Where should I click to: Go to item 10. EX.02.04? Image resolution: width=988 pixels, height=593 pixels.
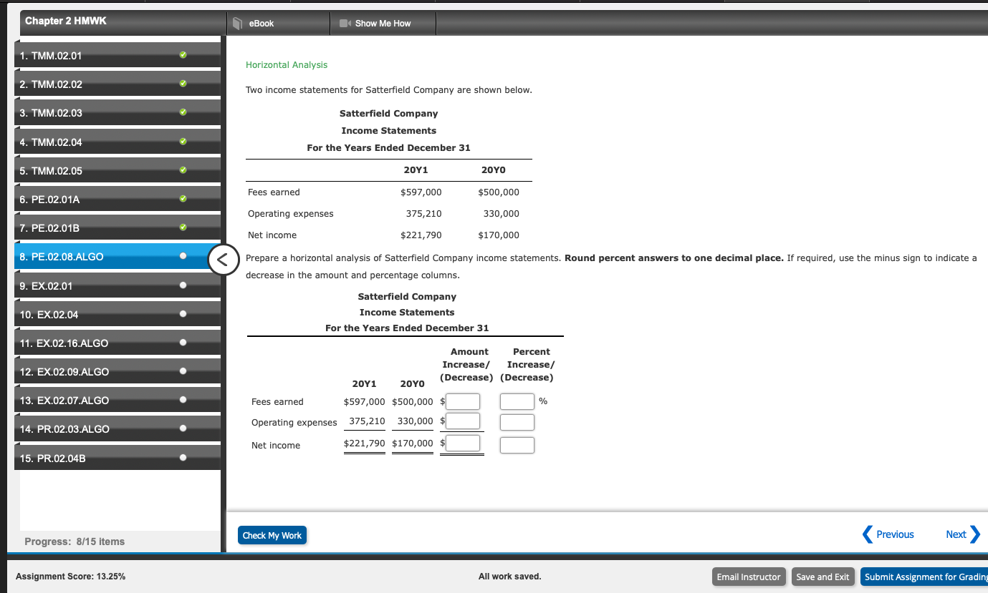pos(117,314)
